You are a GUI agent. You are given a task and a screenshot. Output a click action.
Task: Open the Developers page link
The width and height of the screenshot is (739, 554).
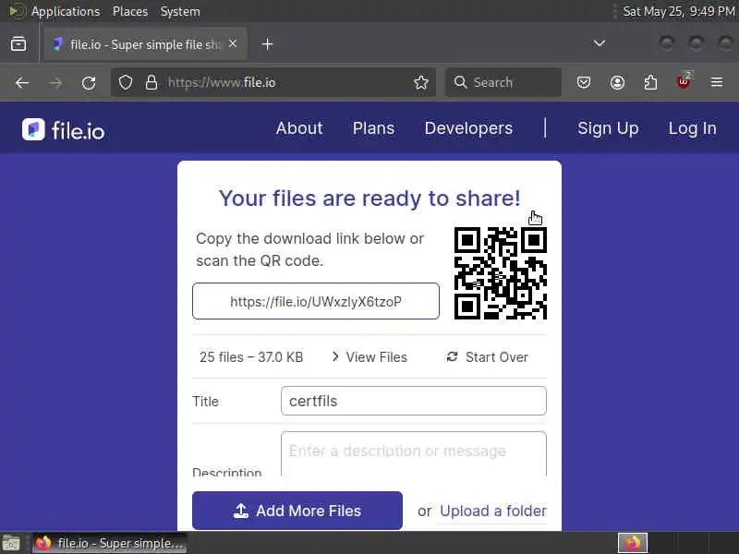(x=468, y=128)
